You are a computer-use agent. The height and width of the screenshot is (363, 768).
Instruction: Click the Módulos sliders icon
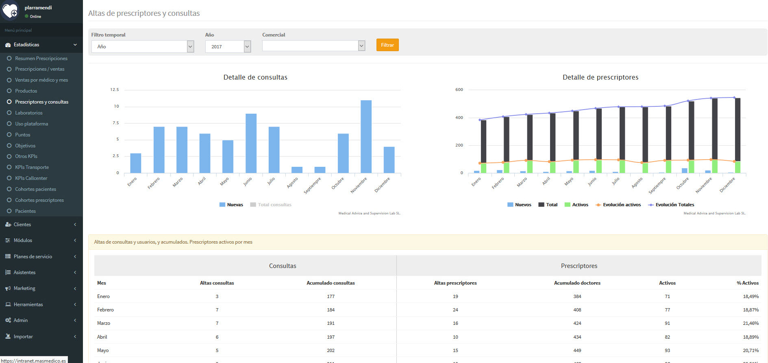pyautogui.click(x=8, y=240)
